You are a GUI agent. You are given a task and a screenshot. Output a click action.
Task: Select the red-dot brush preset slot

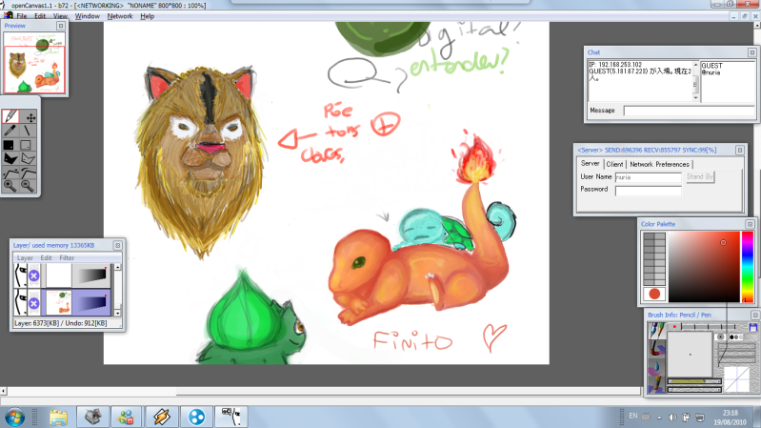(674, 327)
